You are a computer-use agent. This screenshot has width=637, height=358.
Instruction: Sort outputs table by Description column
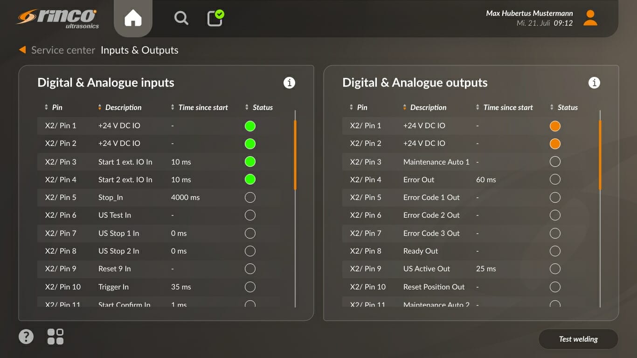click(424, 108)
